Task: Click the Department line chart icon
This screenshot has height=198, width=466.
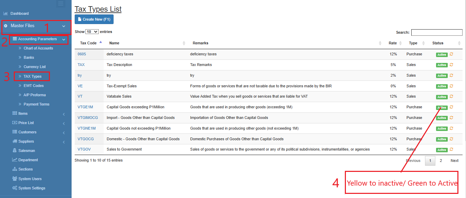Action: tap(15, 160)
